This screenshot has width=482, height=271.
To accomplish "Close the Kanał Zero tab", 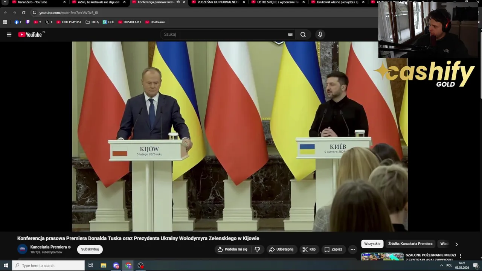I will [x=64, y=2].
